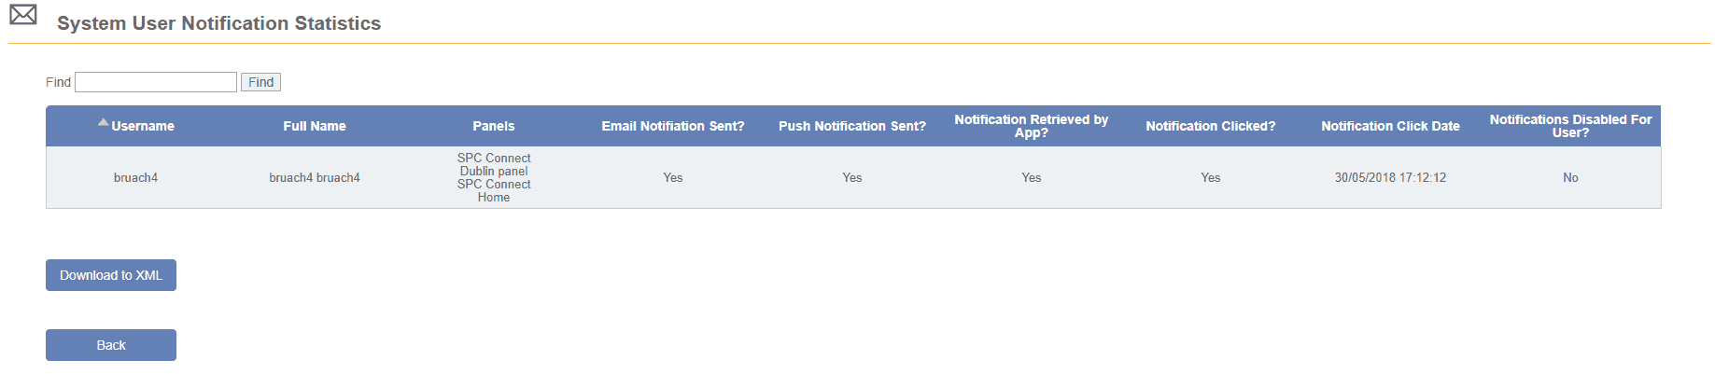Click Notifications Disabled For User? header

pos(1570,126)
